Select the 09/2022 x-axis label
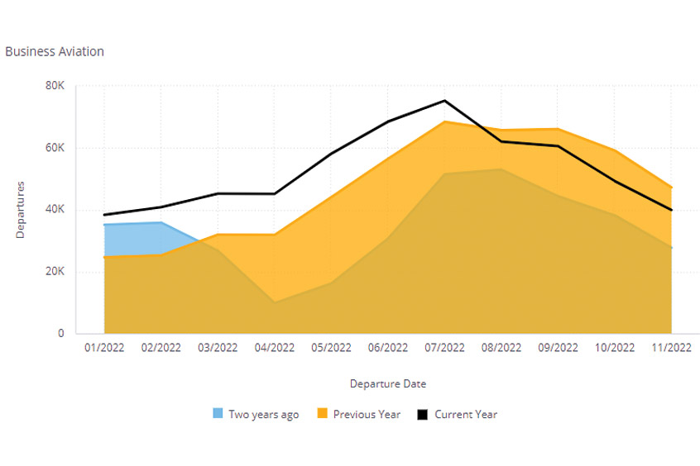The image size is (700, 466). [558, 348]
